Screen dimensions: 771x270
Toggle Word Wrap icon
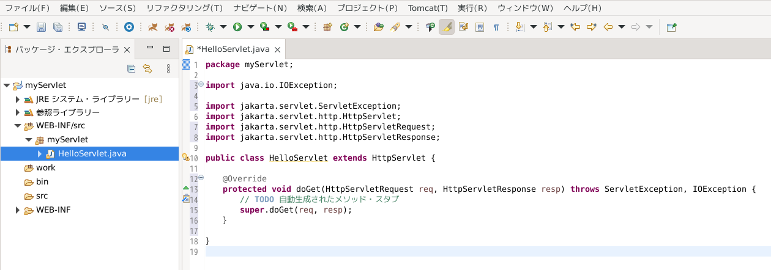(x=463, y=27)
